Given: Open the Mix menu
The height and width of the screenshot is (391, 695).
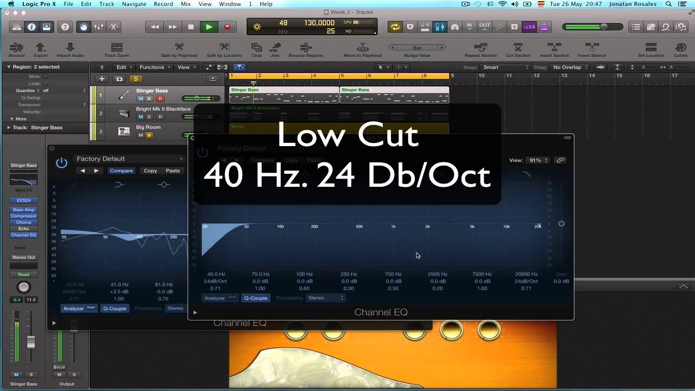Looking at the screenshot, I should click(186, 4).
